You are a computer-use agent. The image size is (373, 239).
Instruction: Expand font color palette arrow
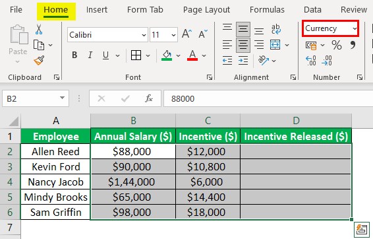point(204,55)
